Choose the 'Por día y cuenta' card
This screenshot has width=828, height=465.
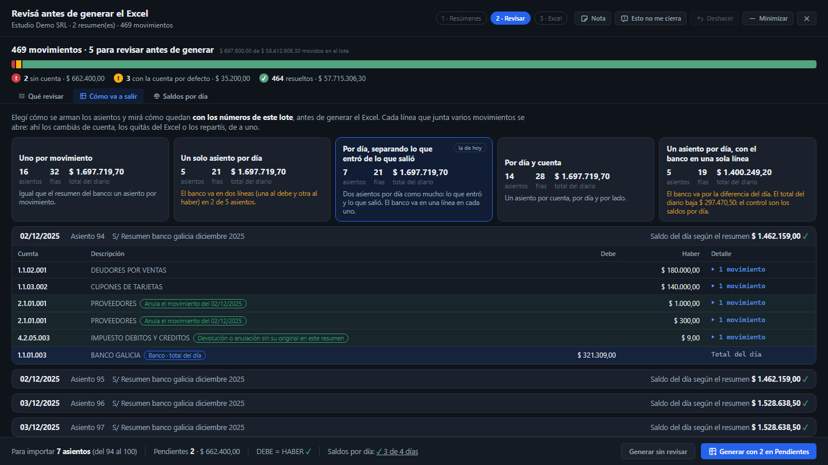[x=576, y=179]
